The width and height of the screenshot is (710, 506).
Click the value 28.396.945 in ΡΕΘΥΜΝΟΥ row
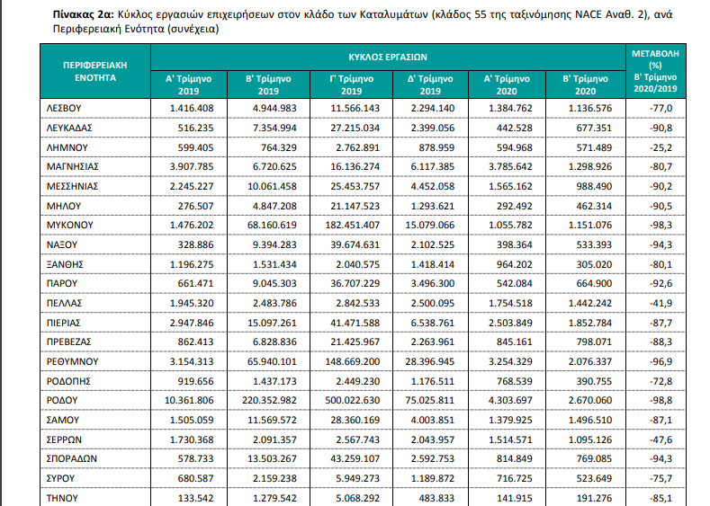430,362
